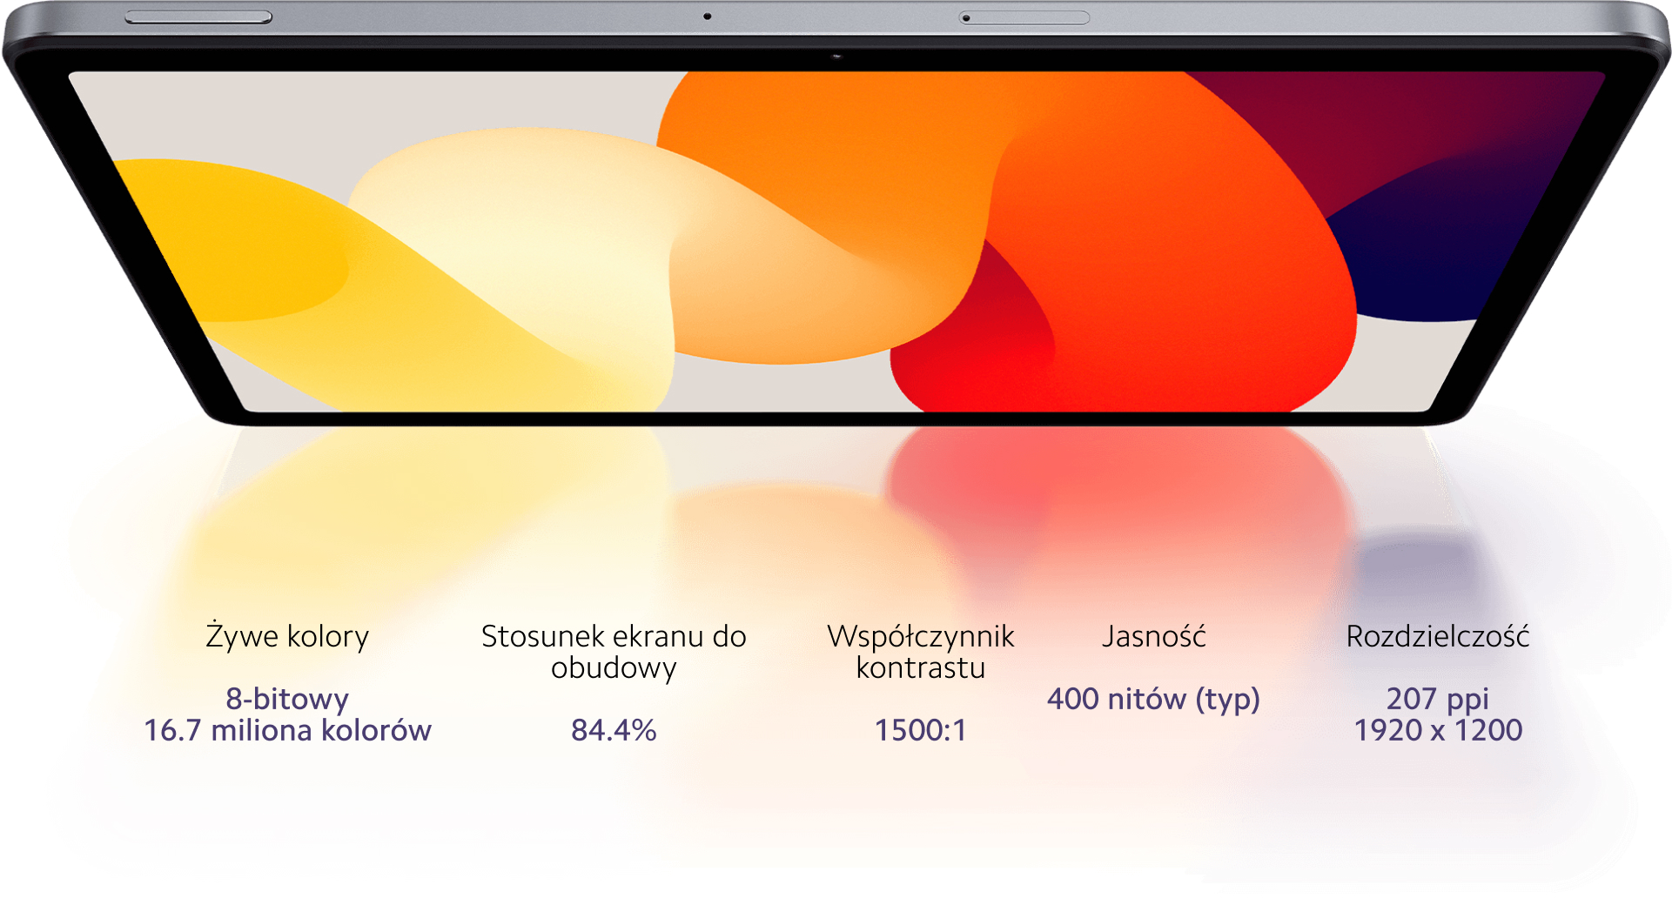Click the 'Żywe kolory' heading
Image resolution: width=1672 pixels, height=905 pixels.
point(287,637)
